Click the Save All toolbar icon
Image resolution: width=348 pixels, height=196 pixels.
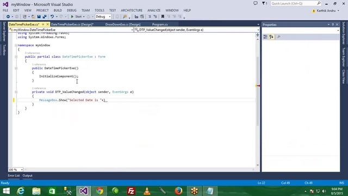[x=45, y=17]
